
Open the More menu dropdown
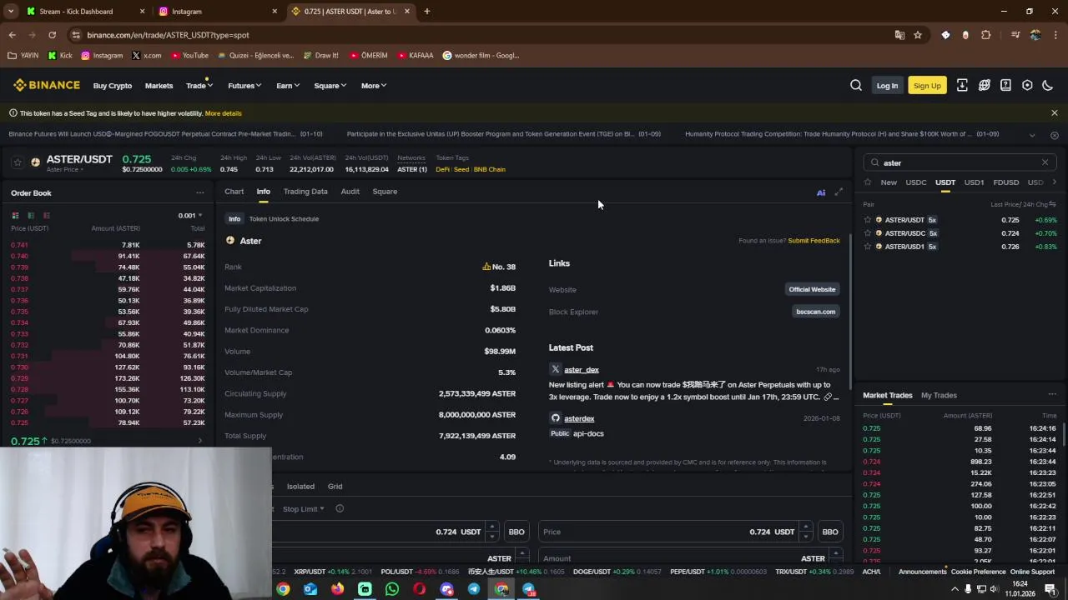374,86
